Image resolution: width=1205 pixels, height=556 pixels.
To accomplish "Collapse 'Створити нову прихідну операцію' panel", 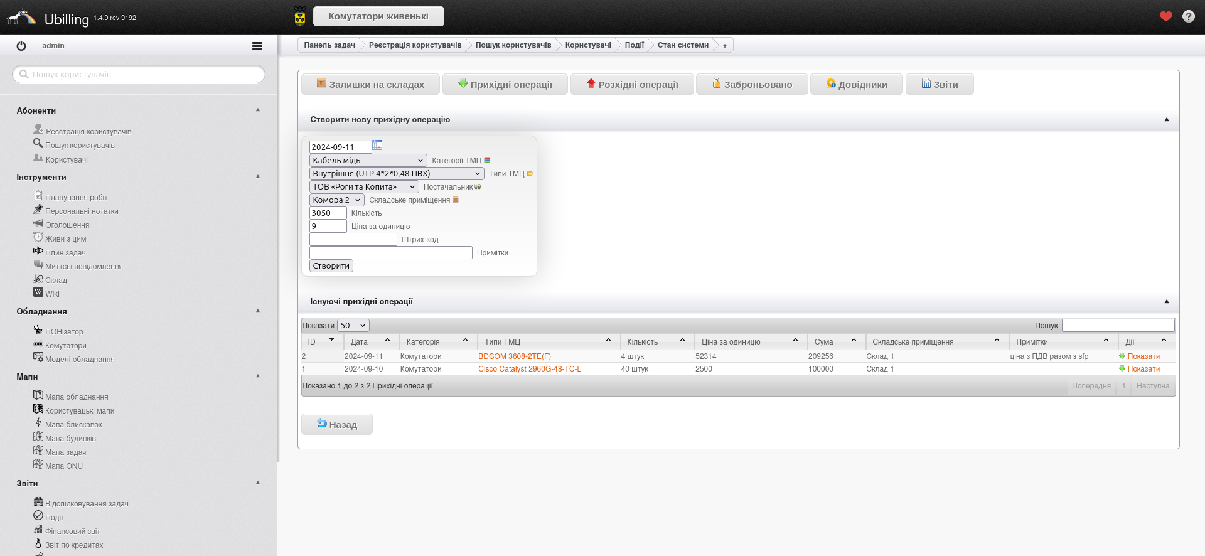I will click(1167, 119).
